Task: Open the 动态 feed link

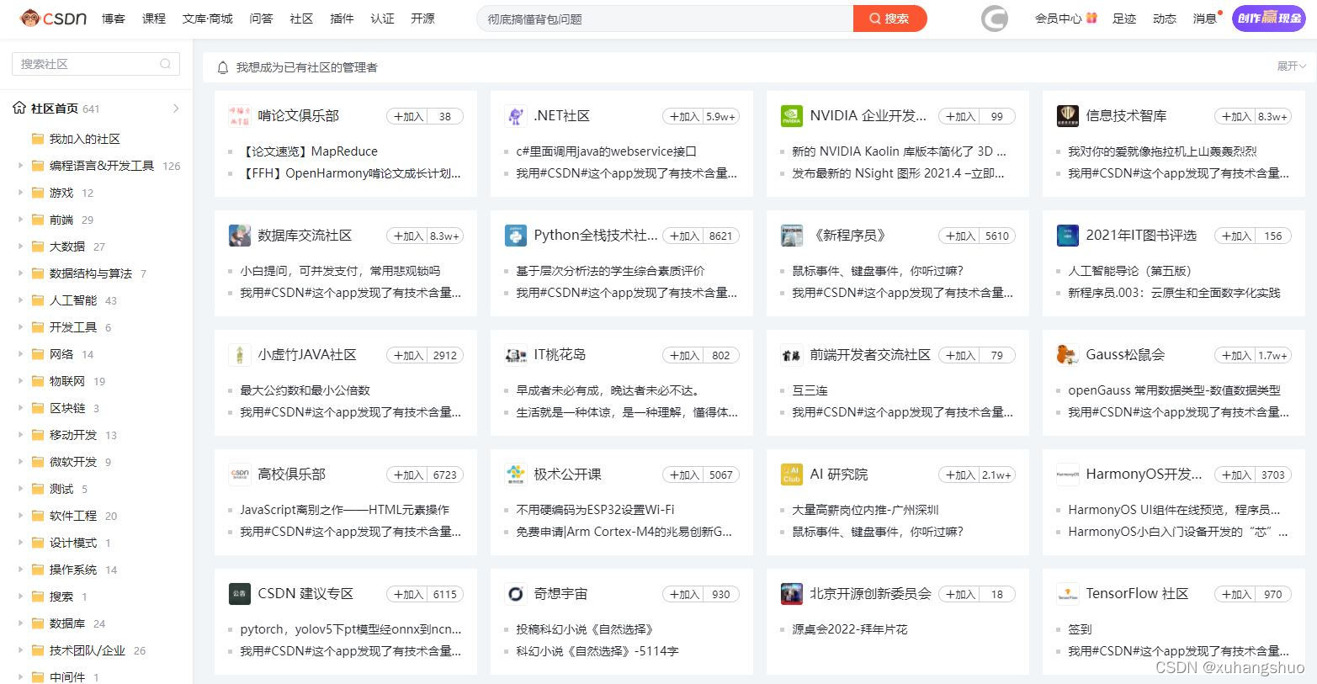Action: tap(1165, 19)
